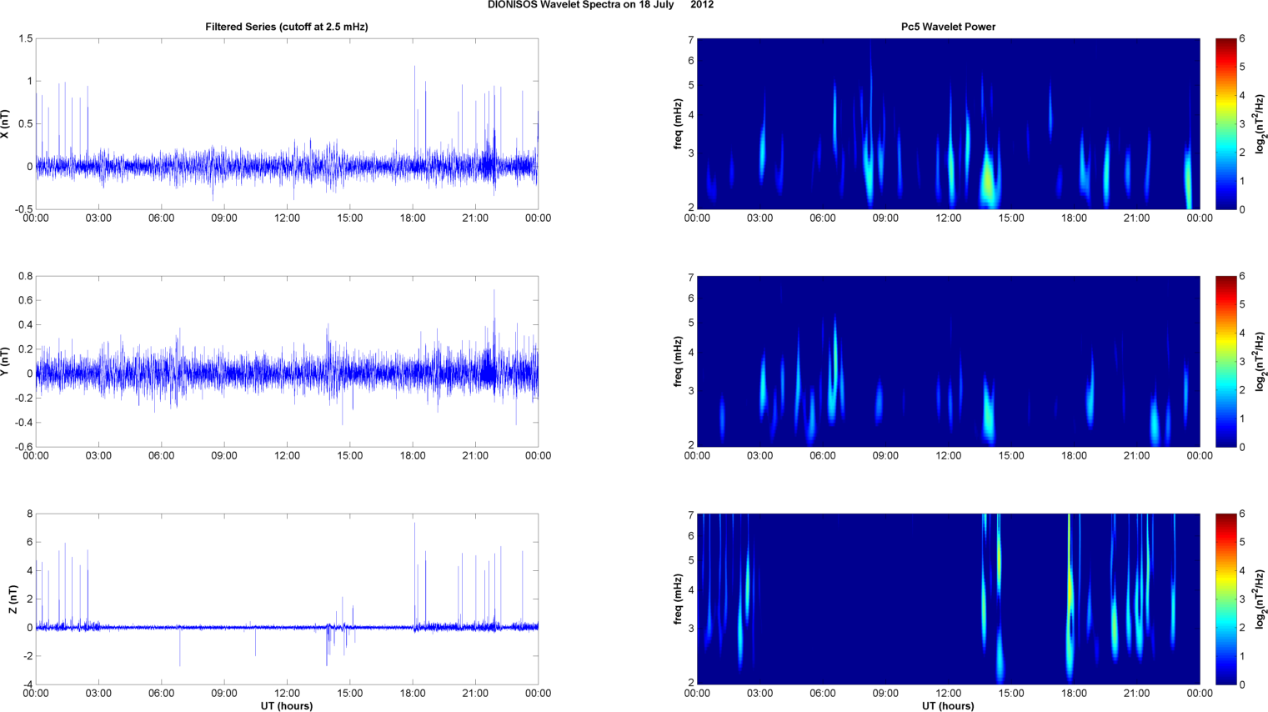
Task: Click the log2(nT²/Hz) label of the bottom colorbar
Action: click(x=1261, y=599)
